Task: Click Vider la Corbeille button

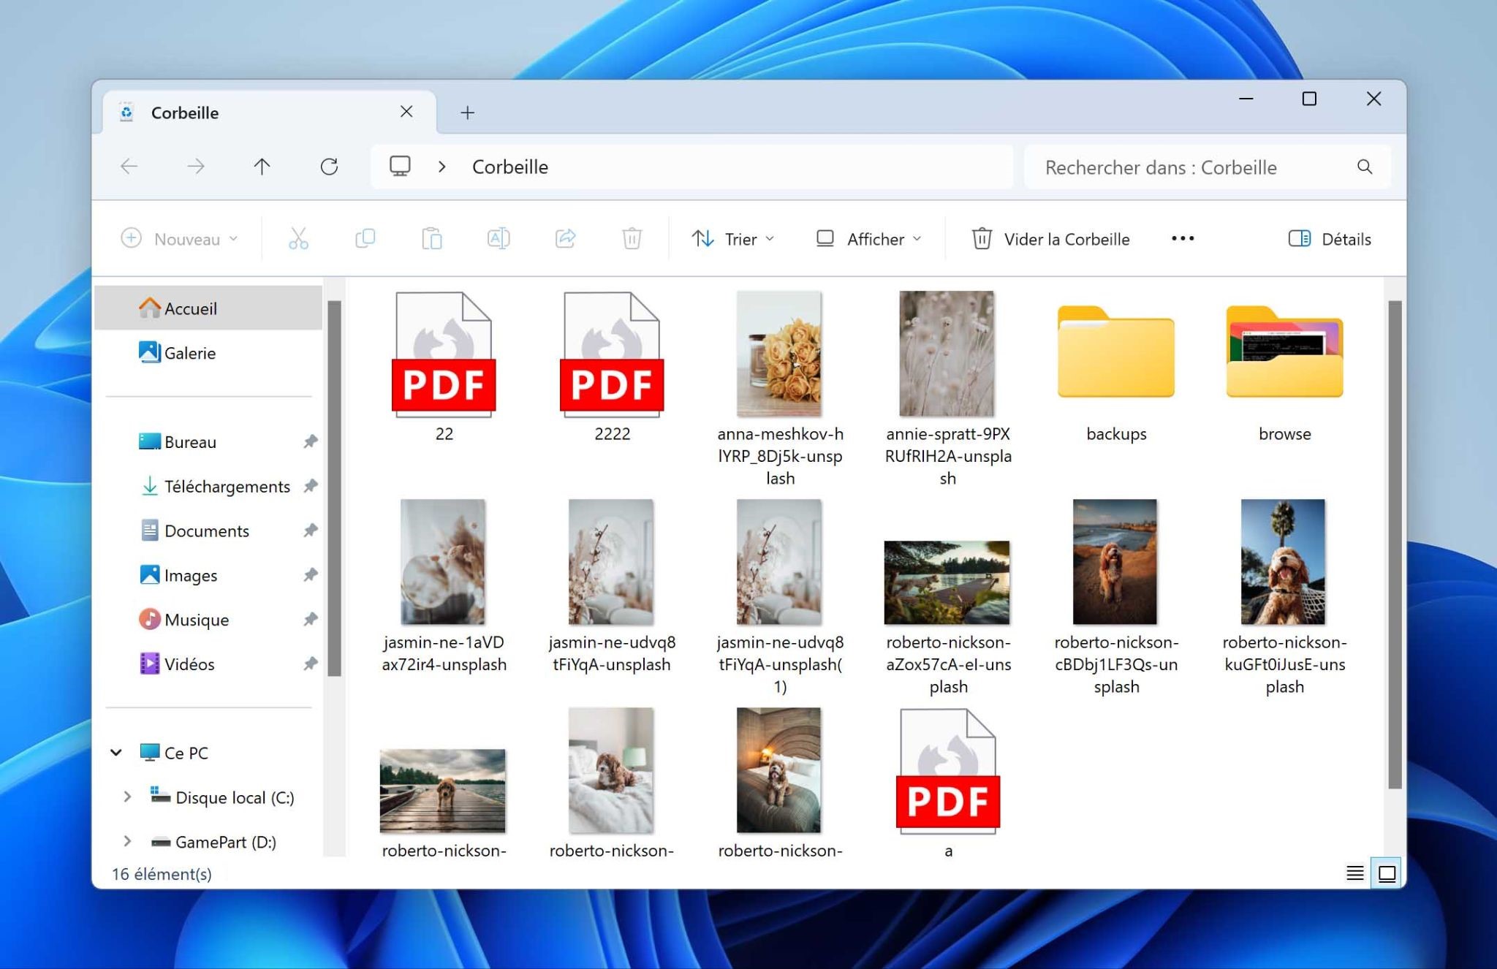Action: click(x=1050, y=238)
